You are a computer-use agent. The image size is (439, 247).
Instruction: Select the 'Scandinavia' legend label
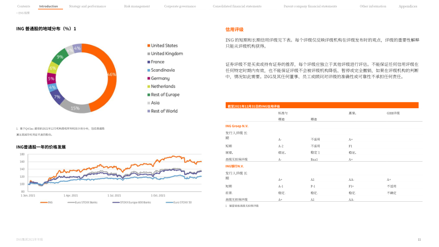[x=163, y=70]
